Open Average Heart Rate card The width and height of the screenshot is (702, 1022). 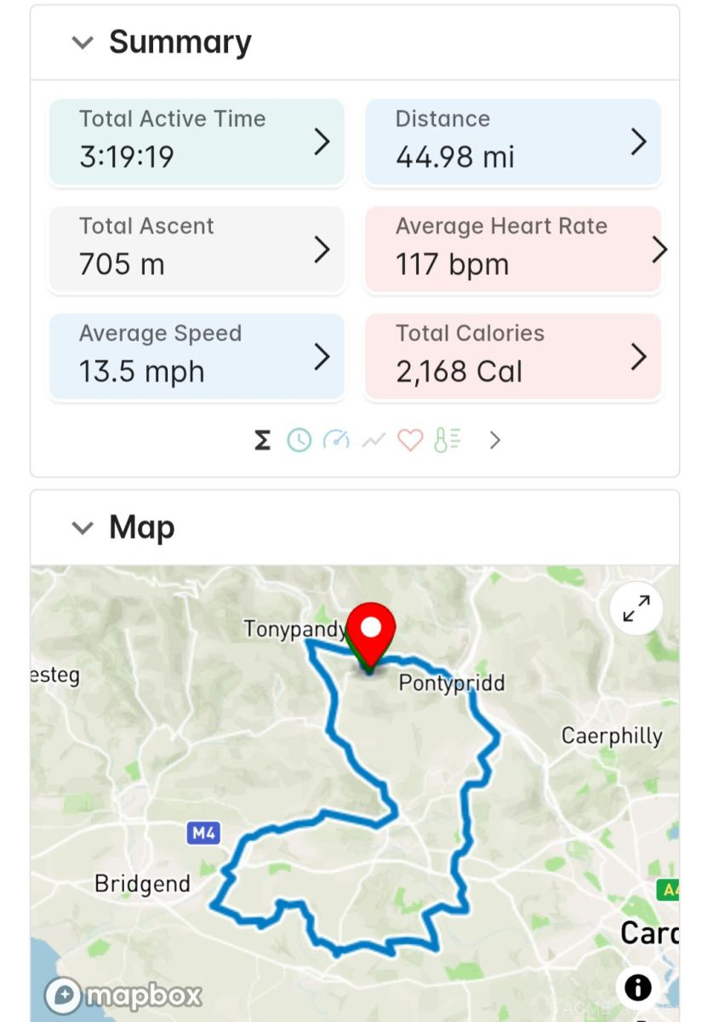click(512, 250)
